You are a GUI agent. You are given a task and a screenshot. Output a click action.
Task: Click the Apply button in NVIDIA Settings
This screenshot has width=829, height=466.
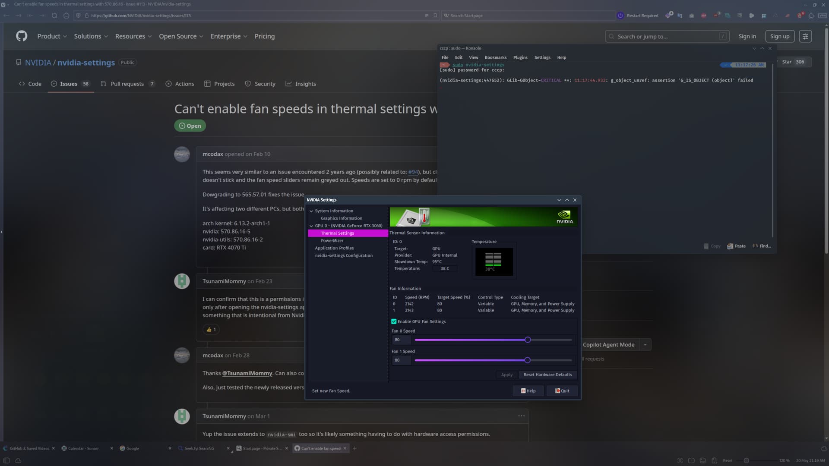506,375
